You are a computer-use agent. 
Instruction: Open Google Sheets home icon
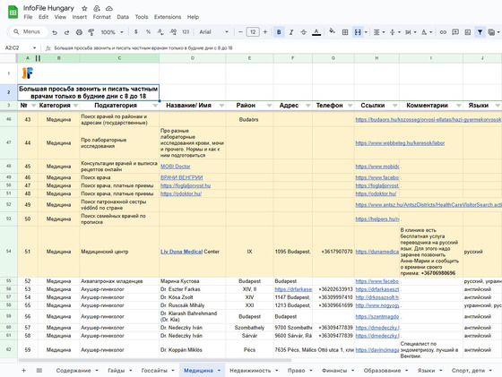13,13
